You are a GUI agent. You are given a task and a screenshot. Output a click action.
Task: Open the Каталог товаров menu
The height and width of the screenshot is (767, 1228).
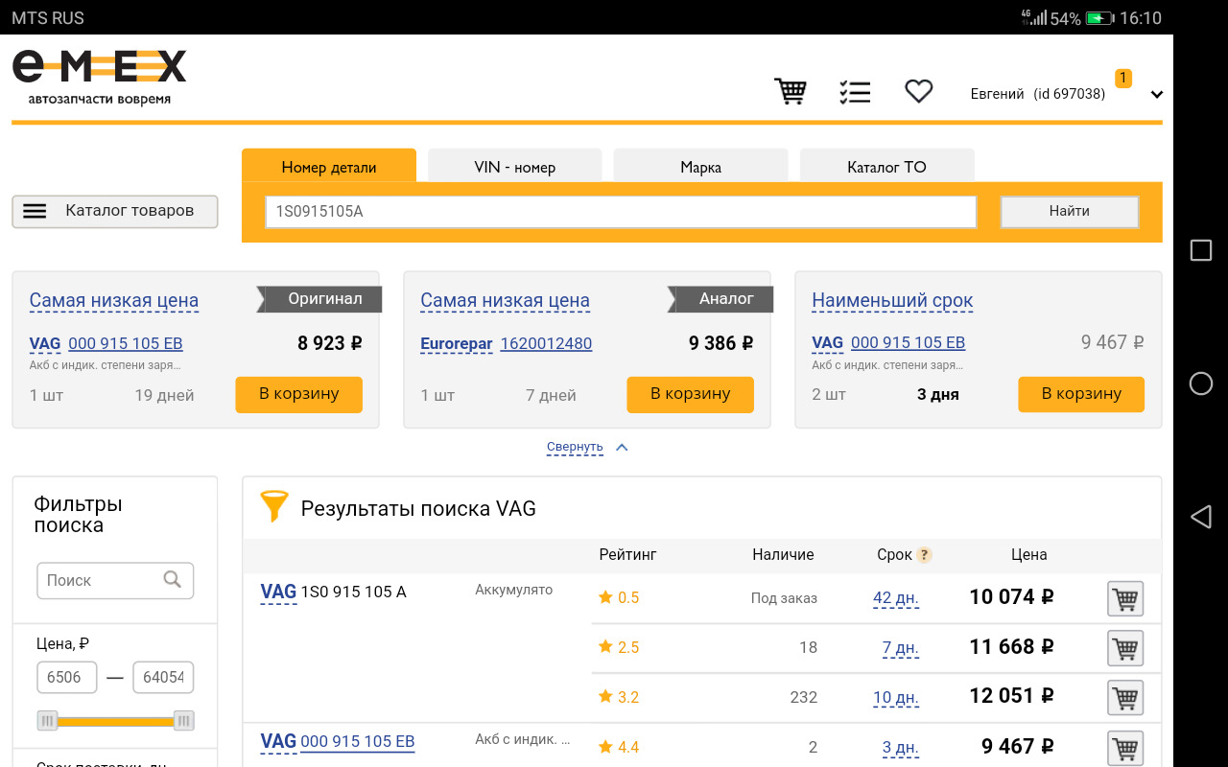(x=115, y=211)
